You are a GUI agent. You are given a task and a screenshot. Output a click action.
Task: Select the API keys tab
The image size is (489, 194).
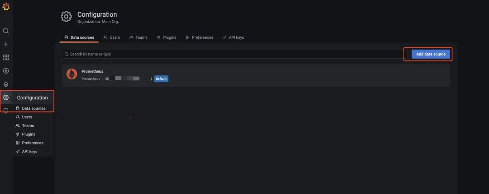[233, 37]
